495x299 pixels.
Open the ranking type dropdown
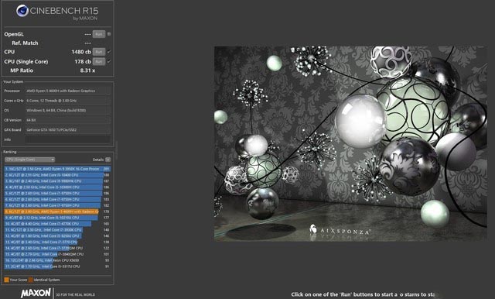[x=29, y=160]
